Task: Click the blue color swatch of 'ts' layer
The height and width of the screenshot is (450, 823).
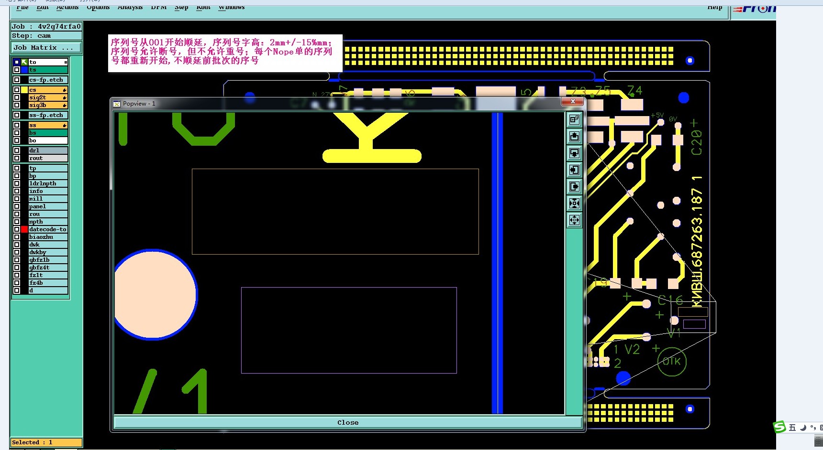Action: pyautogui.click(x=24, y=70)
